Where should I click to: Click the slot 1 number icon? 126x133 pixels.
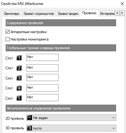19,58
